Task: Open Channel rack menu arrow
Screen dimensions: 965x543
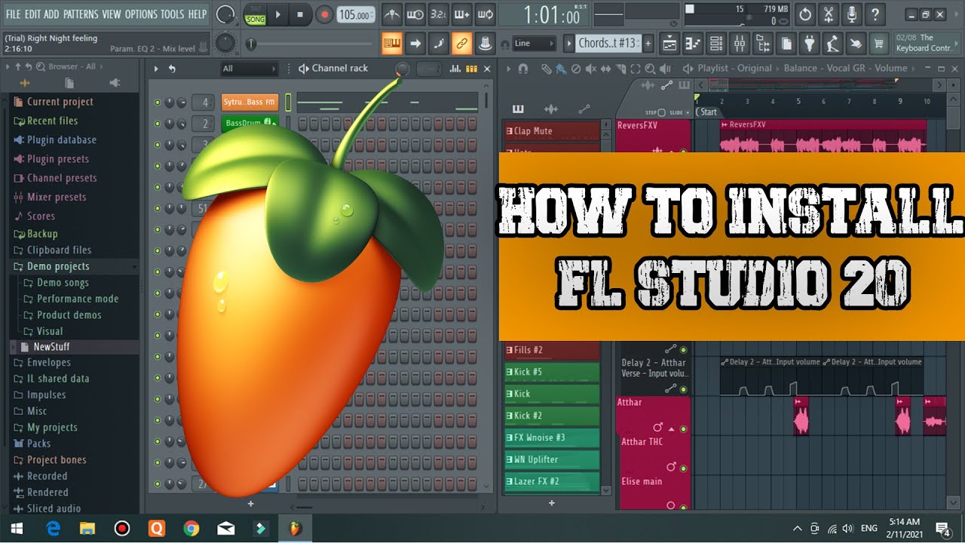Action: coord(157,69)
